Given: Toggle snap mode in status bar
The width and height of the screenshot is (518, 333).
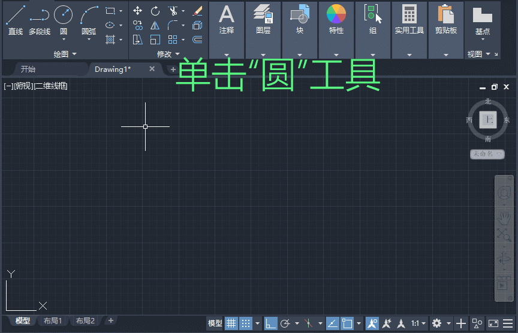Looking at the screenshot, I should click(x=246, y=323).
